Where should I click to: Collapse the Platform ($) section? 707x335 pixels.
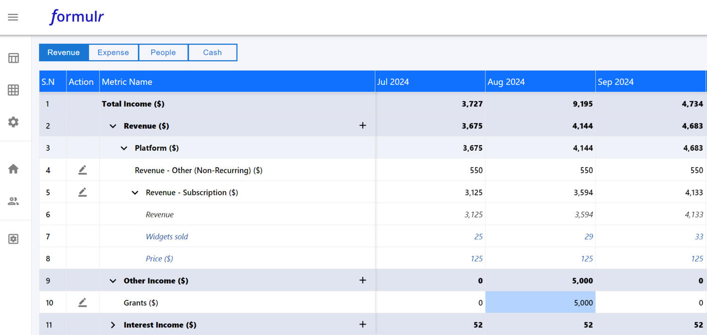click(x=124, y=148)
